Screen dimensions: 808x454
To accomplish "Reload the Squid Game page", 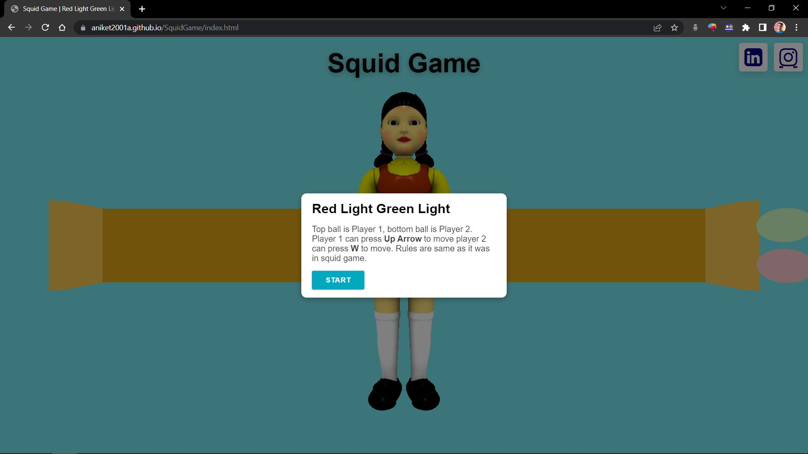I will [45, 27].
